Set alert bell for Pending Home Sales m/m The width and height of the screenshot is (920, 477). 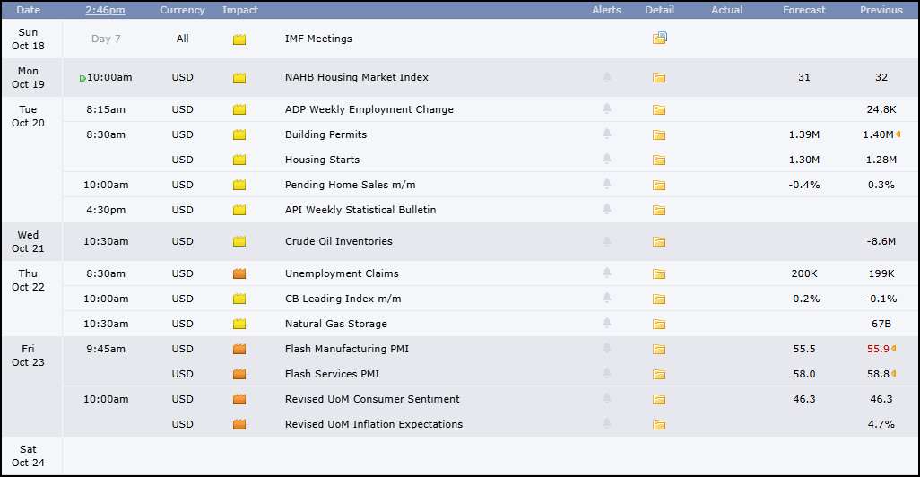point(607,184)
